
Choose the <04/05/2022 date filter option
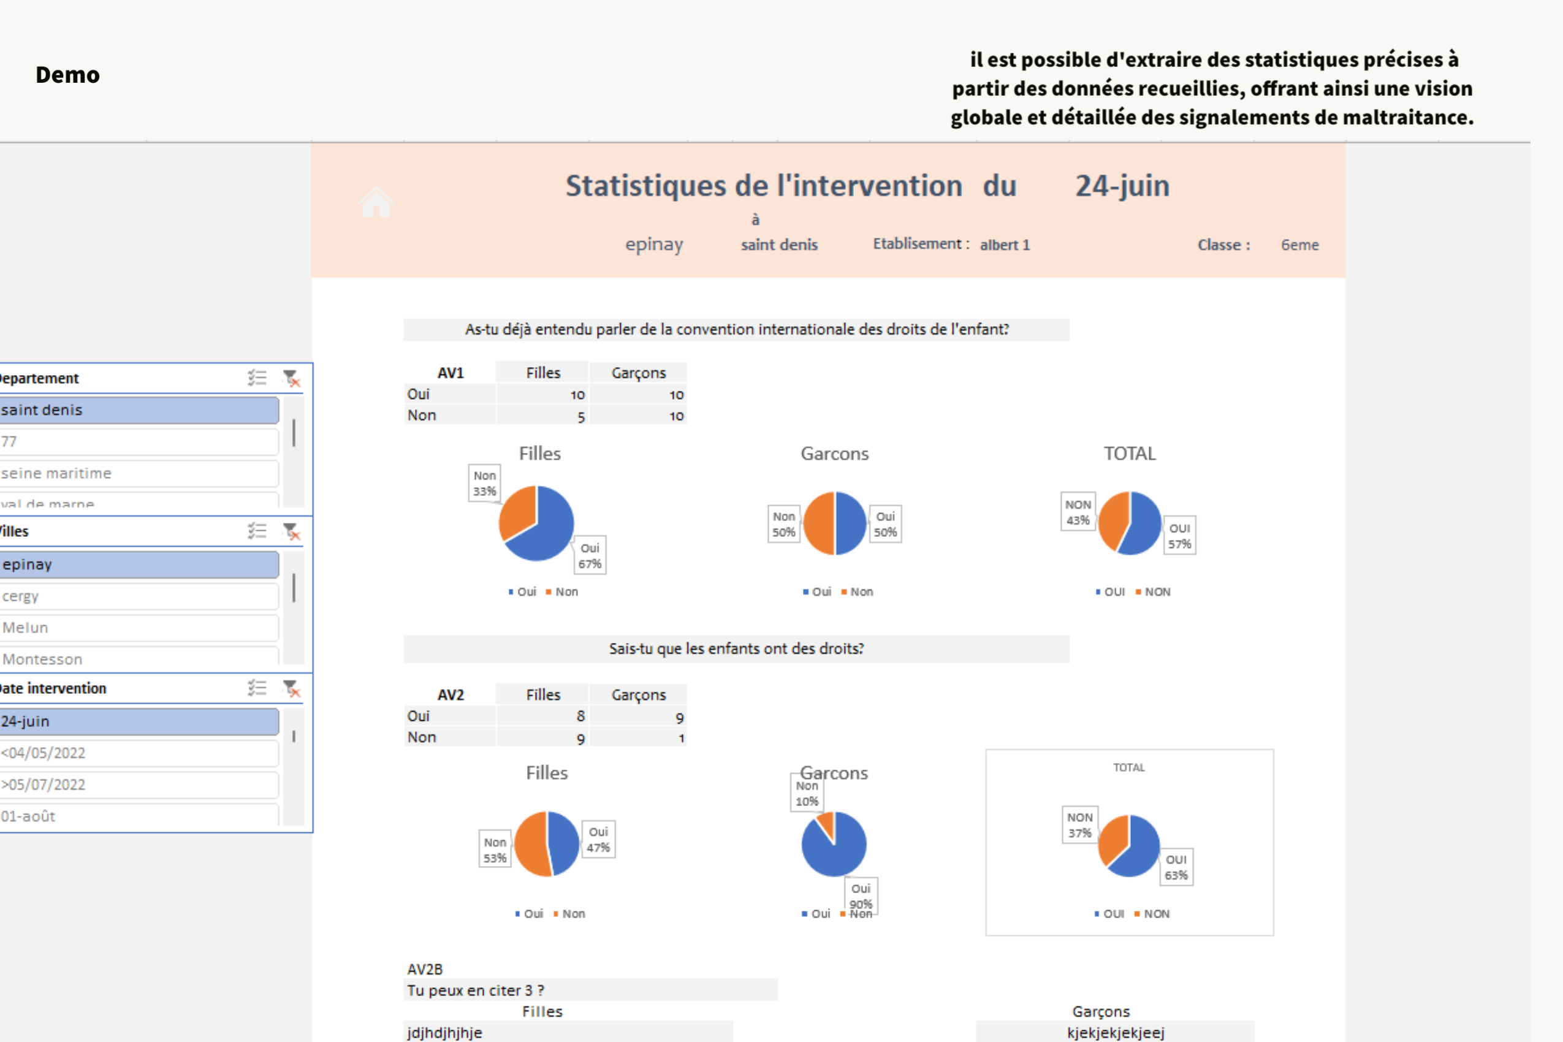pyautogui.click(x=139, y=753)
